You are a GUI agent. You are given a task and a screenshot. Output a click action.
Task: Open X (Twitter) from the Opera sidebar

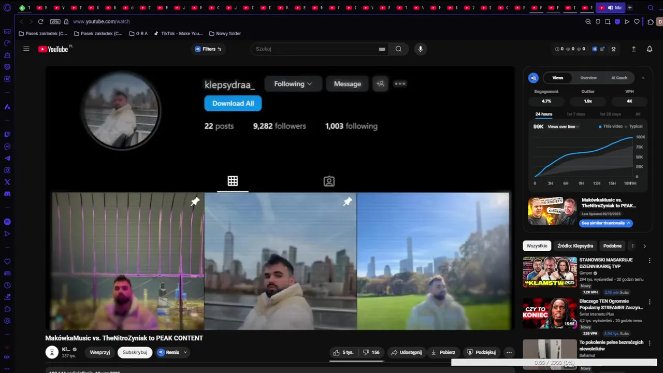pos(7,182)
